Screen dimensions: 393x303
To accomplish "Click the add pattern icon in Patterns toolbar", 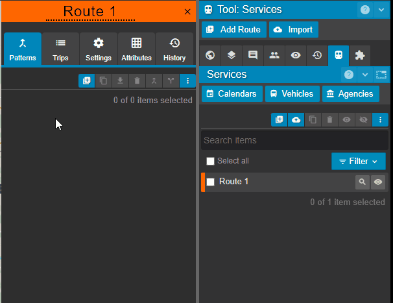I will 87,81.
